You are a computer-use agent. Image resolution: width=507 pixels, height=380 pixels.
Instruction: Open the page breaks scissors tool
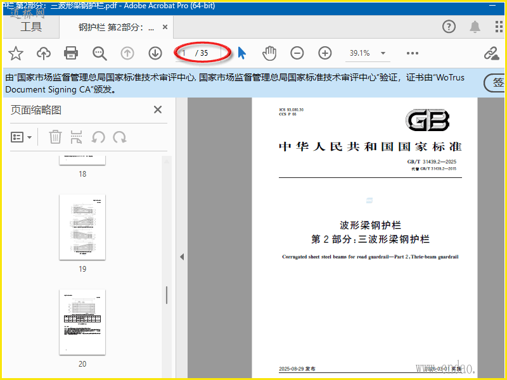click(x=76, y=137)
